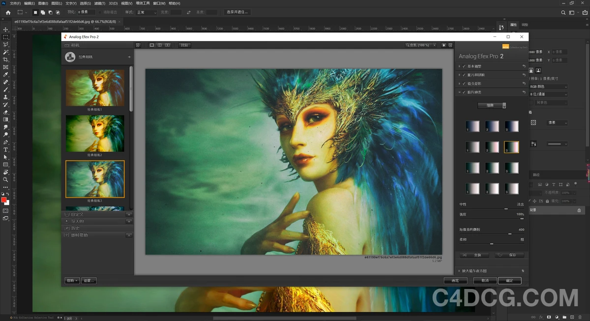
Task: Click the 确定 button to apply
Action: point(509,281)
